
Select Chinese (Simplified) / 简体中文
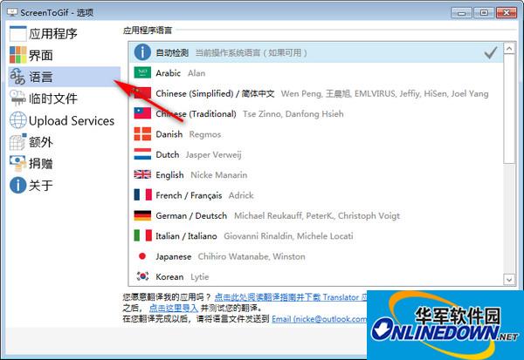[316, 93]
